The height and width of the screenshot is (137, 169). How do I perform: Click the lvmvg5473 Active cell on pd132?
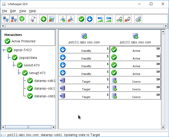click(x=135, y=73)
